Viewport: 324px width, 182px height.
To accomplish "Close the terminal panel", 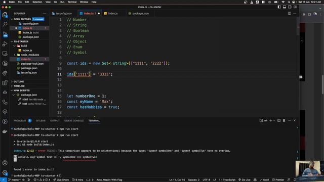I will (x=295, y=120).
